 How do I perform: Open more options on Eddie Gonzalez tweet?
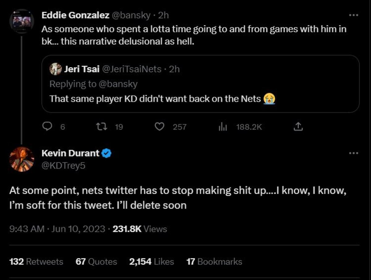tap(353, 15)
